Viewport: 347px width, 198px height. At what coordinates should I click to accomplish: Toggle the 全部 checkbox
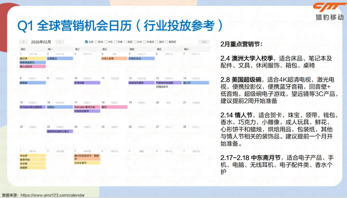point(86,42)
